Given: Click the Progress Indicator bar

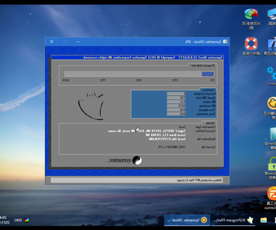Looking at the screenshot, I should (x=139, y=74).
